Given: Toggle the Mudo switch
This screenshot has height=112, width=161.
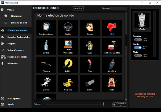Looking at the screenshot, I should pos(138,55).
